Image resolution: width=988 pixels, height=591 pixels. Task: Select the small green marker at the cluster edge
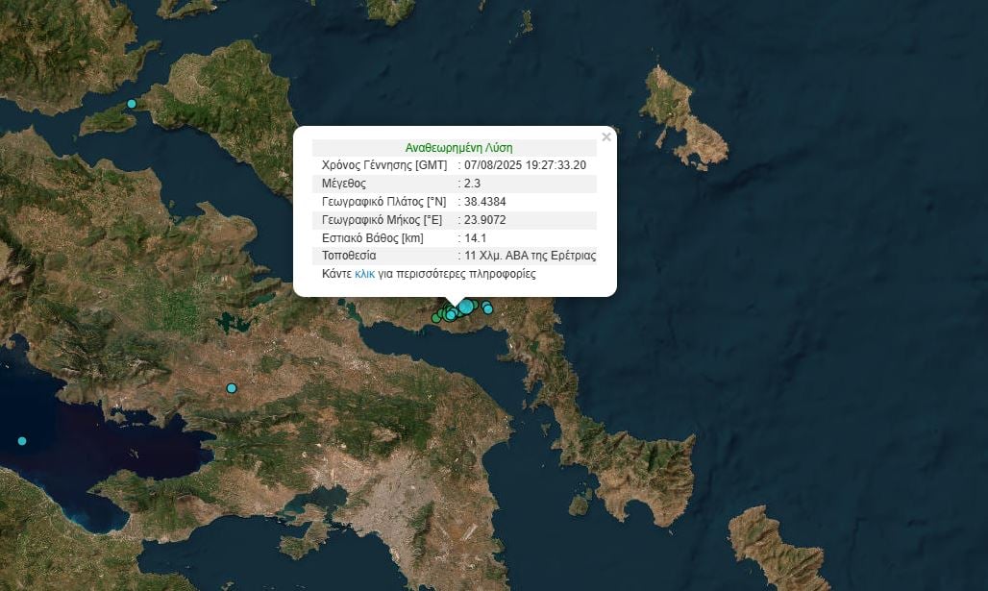click(x=440, y=313)
